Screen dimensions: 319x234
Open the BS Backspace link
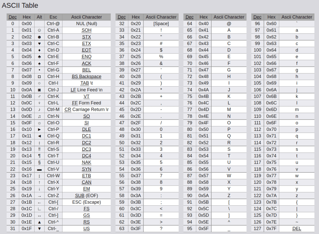[x=87, y=76]
